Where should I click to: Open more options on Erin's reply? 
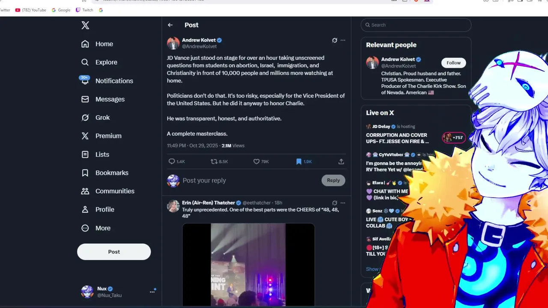coord(343,203)
